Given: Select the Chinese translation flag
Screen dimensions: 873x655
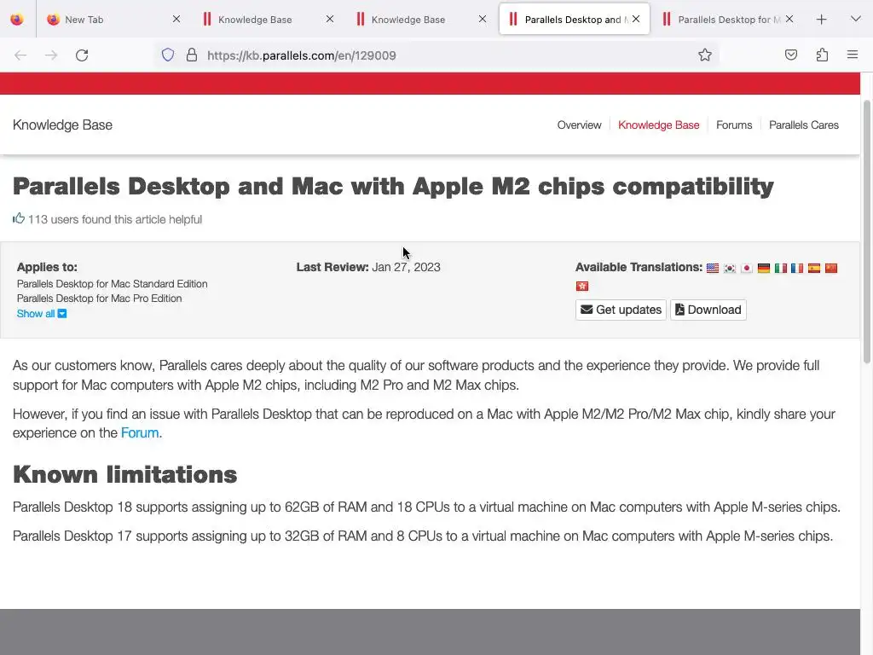Looking at the screenshot, I should pos(831,269).
